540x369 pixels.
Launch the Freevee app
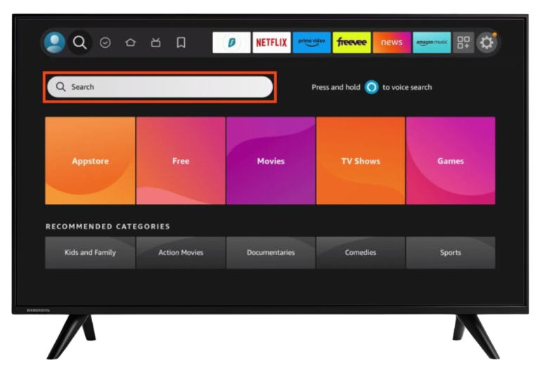coord(352,43)
